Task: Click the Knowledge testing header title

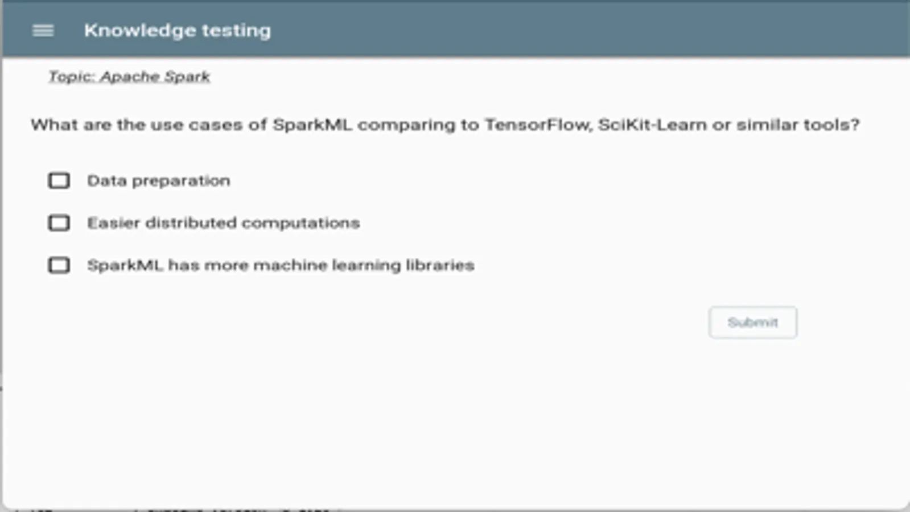Action: [177, 31]
